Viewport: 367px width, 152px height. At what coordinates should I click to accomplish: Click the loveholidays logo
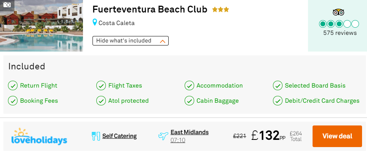[39, 136]
